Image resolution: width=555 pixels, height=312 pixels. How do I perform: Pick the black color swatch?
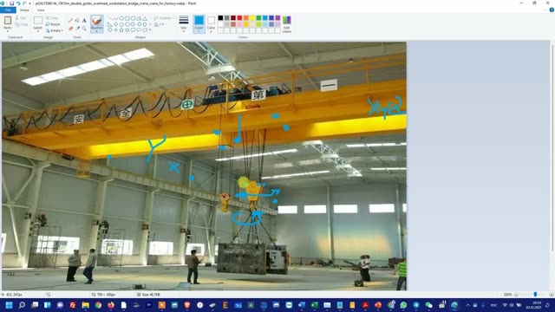coord(220,18)
